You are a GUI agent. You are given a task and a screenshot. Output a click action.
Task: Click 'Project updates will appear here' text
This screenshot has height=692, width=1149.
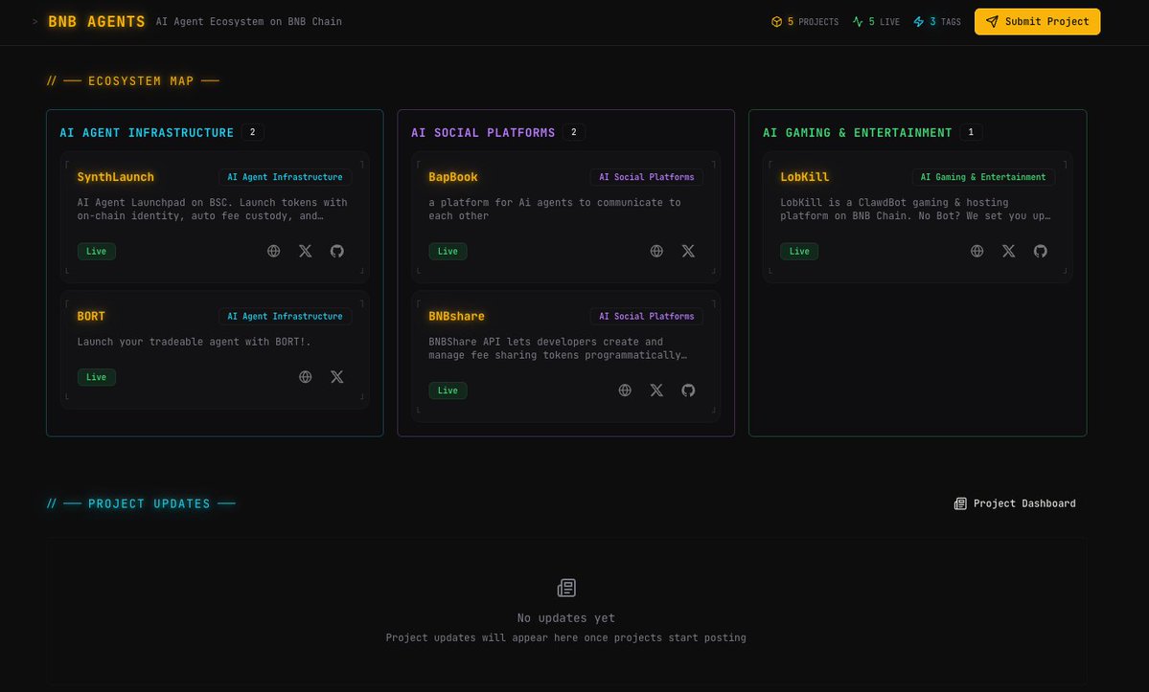(565, 637)
